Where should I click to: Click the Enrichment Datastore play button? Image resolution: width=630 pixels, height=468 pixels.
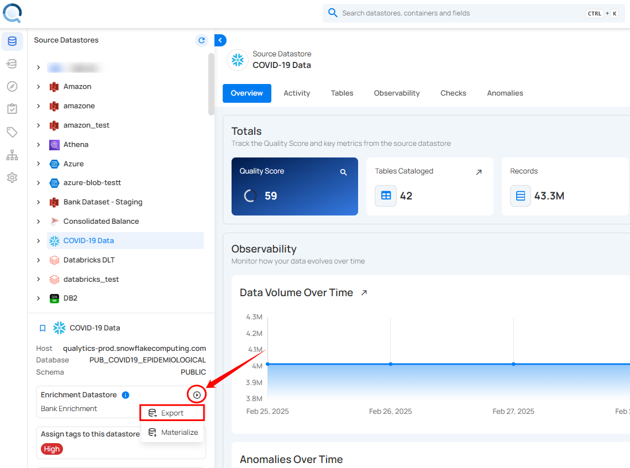pos(197,395)
